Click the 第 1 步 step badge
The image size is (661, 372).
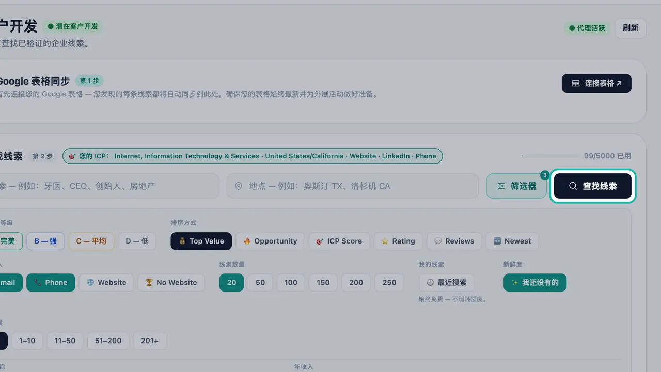tap(89, 80)
